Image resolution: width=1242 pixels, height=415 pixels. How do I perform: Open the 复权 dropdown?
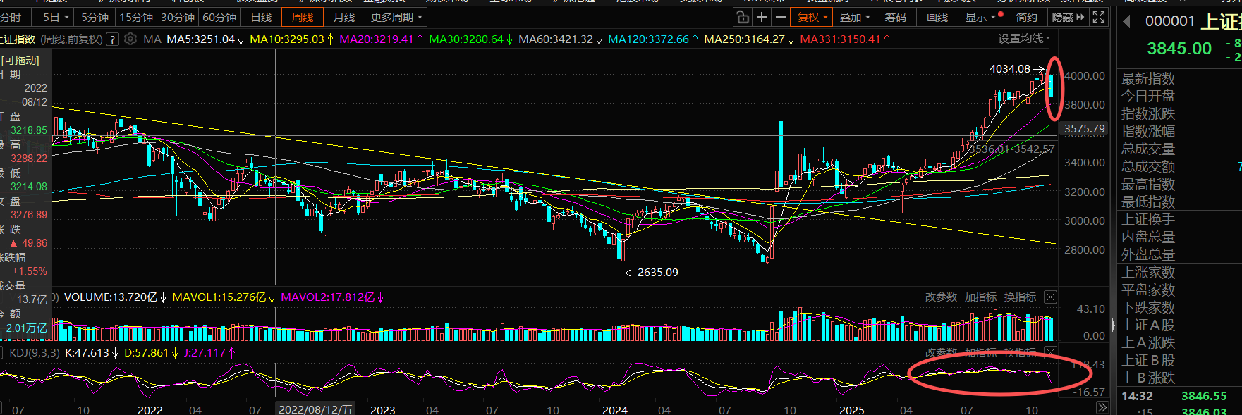point(812,17)
